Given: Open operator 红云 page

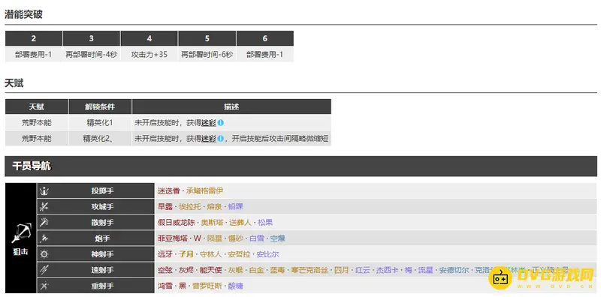Looking at the screenshot, I should pyautogui.click(x=363, y=270).
